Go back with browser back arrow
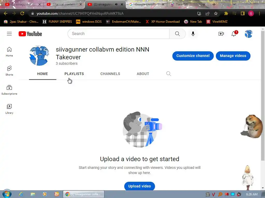Screen dimensions: 265x198 pos(6,13)
